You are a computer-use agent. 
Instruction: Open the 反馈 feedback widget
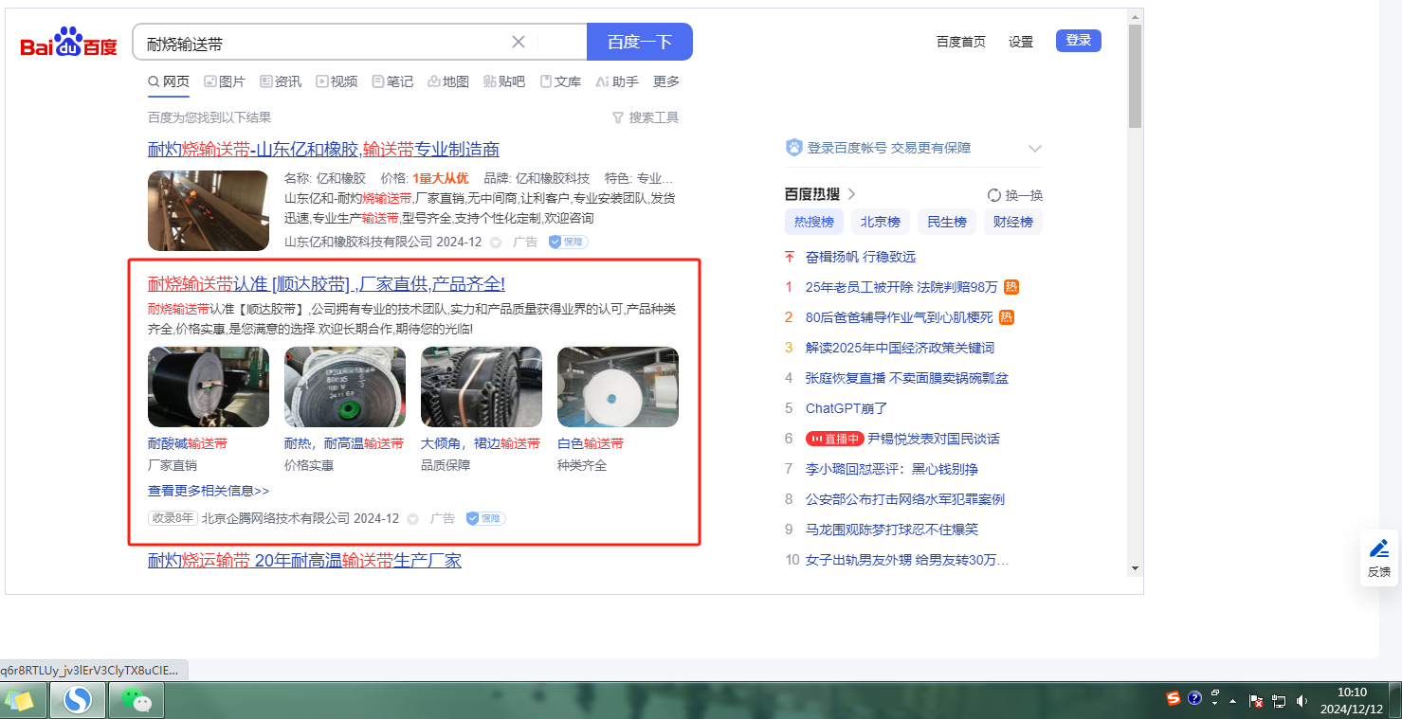click(1379, 558)
